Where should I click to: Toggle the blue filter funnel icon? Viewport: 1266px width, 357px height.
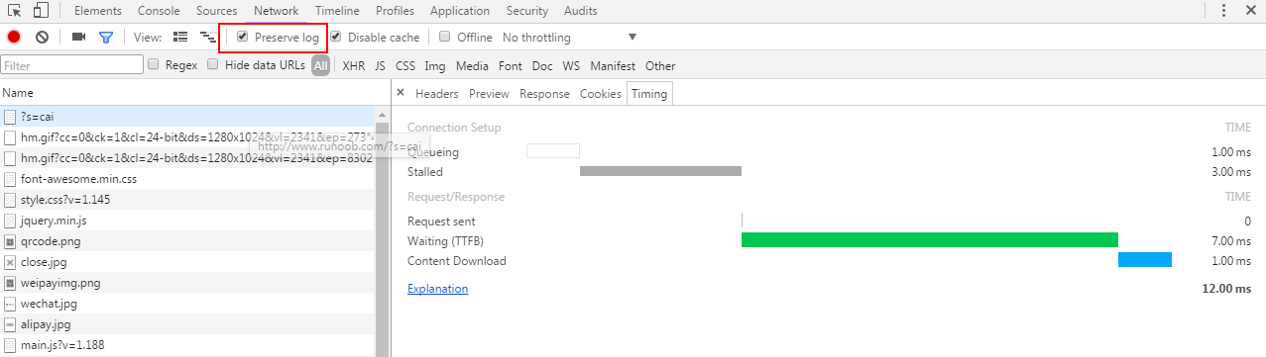[x=106, y=38]
